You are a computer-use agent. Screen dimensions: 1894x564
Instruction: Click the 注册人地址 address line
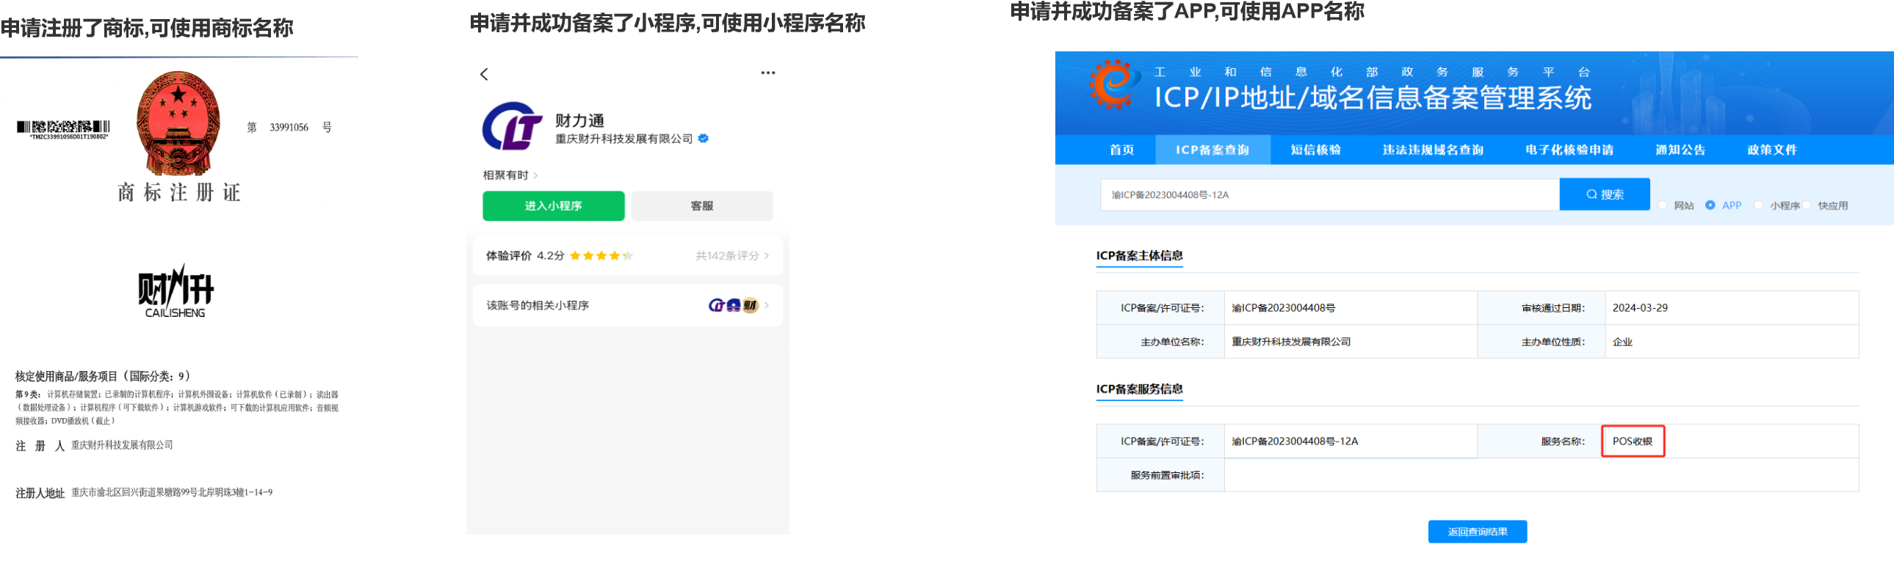[x=143, y=493]
